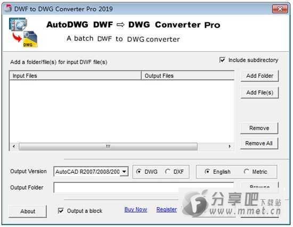293x227 pixels.
Task: Click the Remove button
Action: (259, 128)
